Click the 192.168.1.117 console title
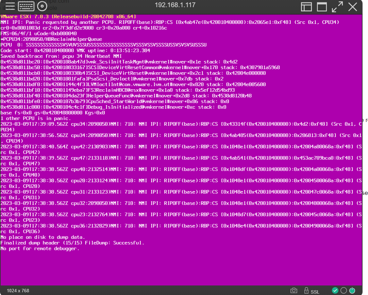368x295 pixels. pyautogui.click(x=175, y=5)
